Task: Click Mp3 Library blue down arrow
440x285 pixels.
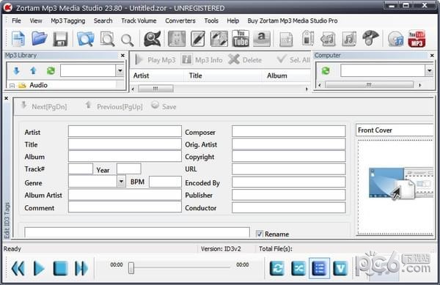Action: tap(16, 71)
